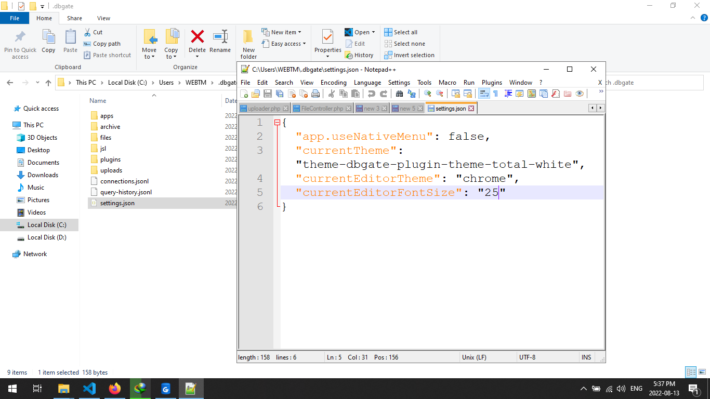The image size is (710, 399).
Task: Open the Plugins menu in Notepad++
Action: click(x=492, y=83)
